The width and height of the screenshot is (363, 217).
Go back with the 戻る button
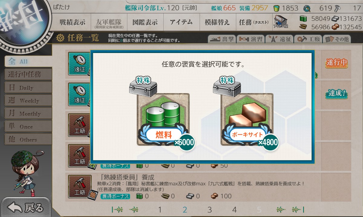click(x=25, y=208)
